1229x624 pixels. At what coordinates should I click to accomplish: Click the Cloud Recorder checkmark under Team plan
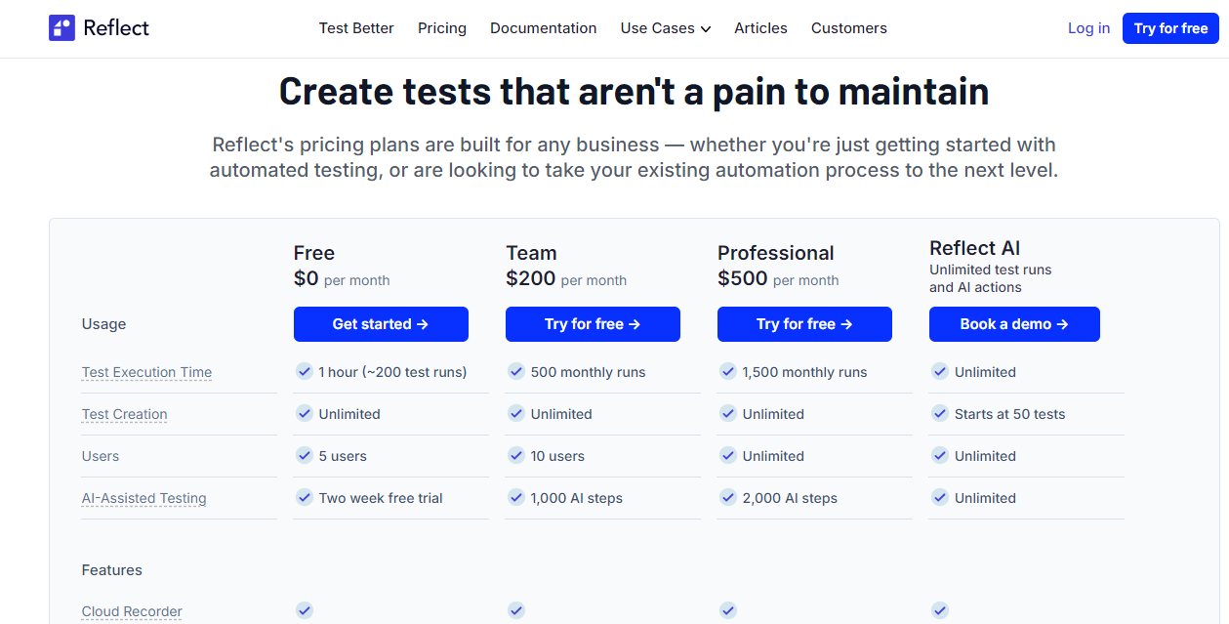click(x=516, y=609)
